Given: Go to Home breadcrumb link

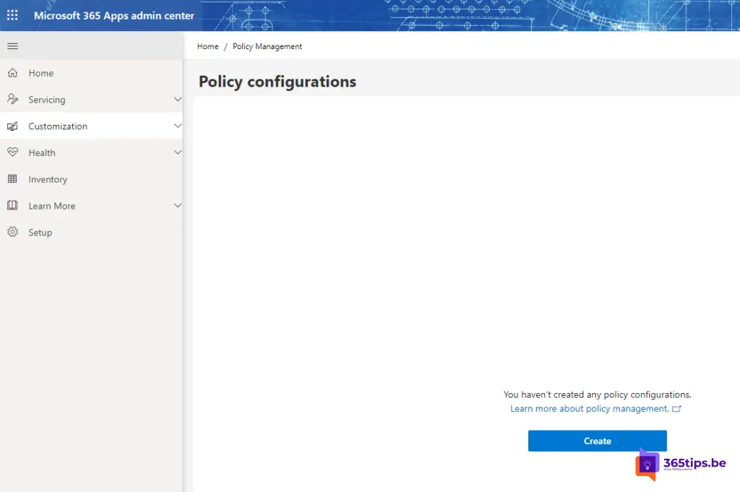Looking at the screenshot, I should [x=207, y=46].
